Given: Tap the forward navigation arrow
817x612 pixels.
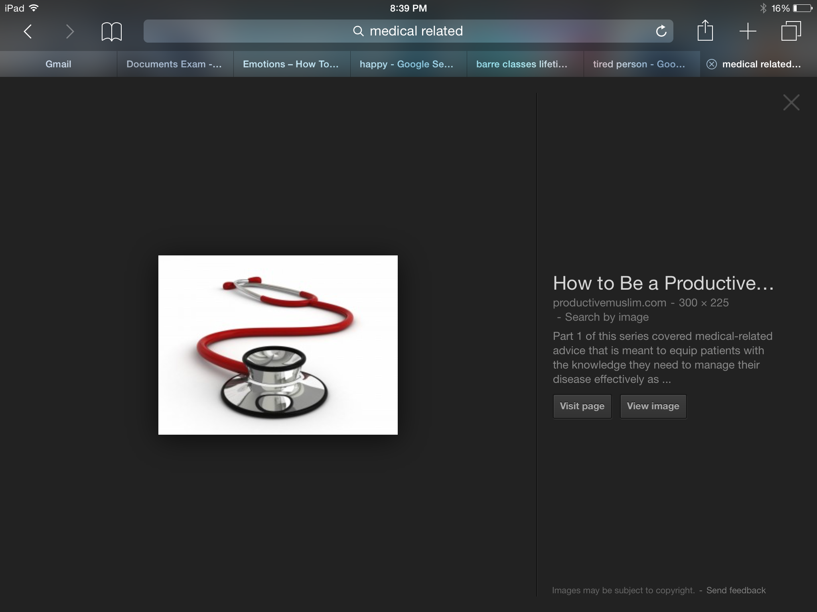Looking at the screenshot, I should [70, 31].
